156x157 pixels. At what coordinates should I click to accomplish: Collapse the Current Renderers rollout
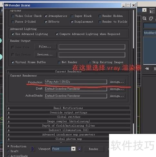pos(68,71)
